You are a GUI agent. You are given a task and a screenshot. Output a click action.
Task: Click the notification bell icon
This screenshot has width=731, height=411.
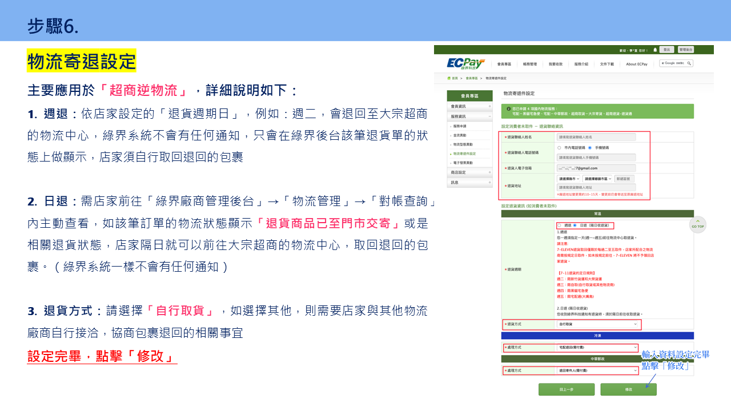(x=654, y=50)
